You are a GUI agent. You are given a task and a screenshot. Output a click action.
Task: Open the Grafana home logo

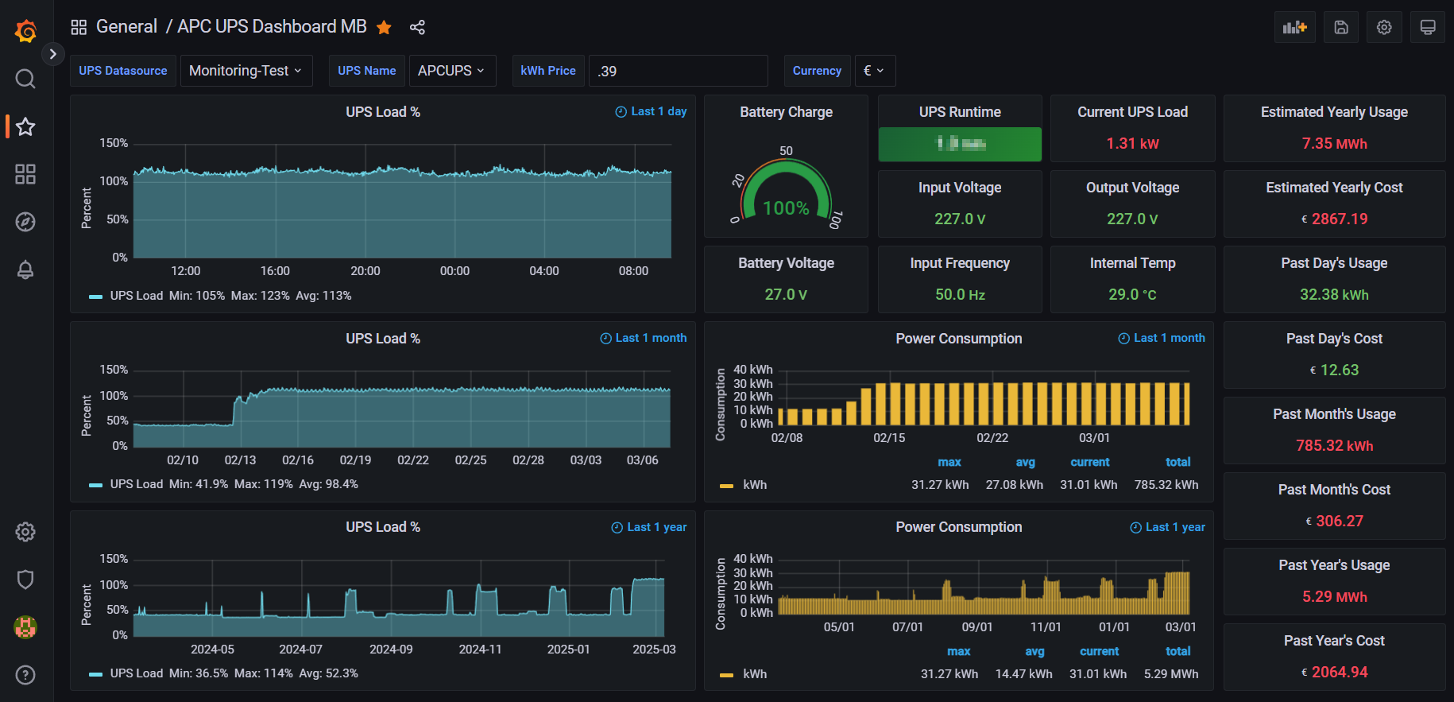(25, 31)
